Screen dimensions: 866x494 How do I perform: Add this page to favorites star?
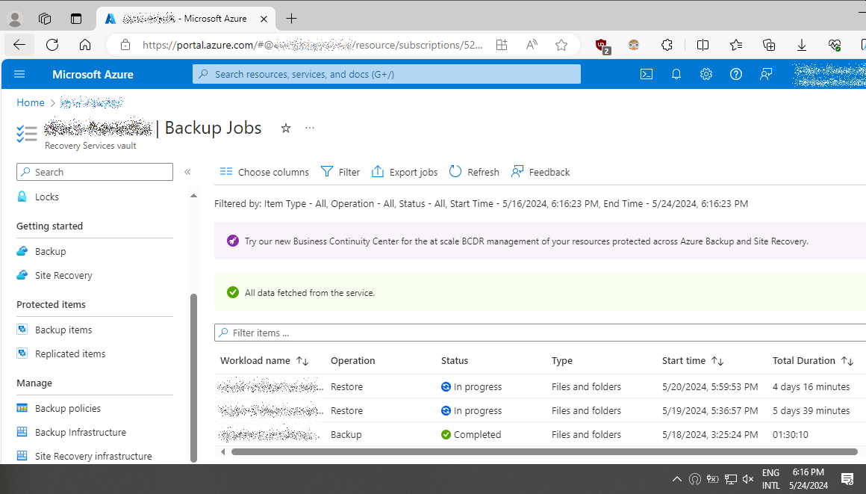click(x=561, y=45)
